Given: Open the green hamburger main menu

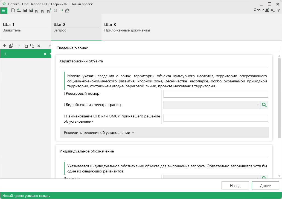Looking at the screenshot, I should click(4, 11).
